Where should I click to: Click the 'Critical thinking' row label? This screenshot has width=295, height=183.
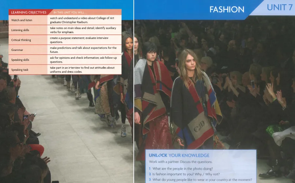[x=21, y=40]
